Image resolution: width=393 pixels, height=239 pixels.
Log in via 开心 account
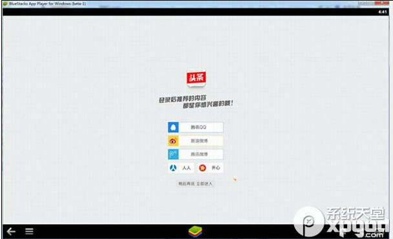(210, 167)
